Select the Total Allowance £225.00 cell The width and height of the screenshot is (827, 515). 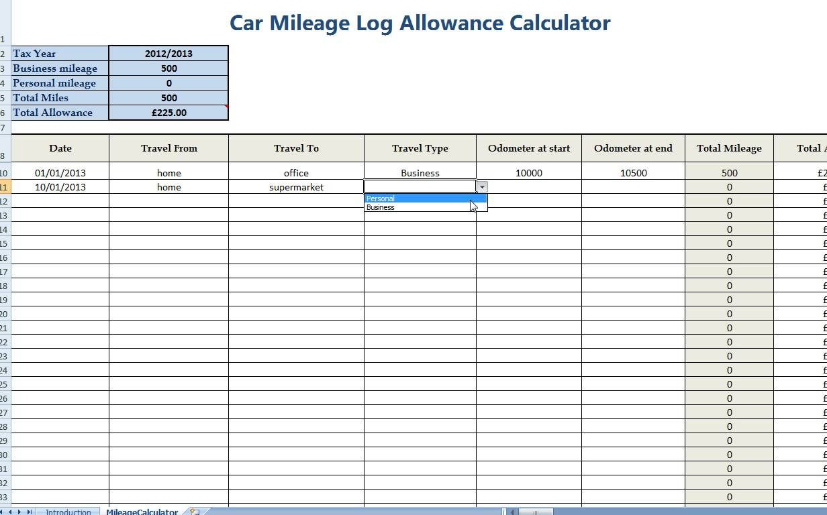coord(168,113)
